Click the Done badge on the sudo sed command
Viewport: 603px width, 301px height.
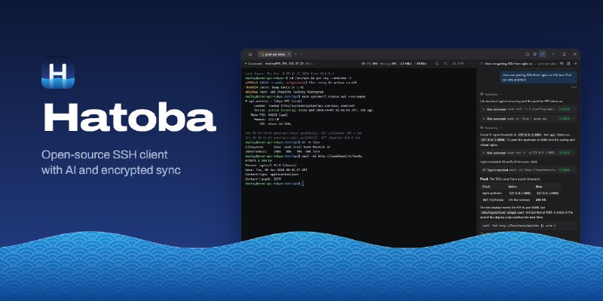click(564, 153)
